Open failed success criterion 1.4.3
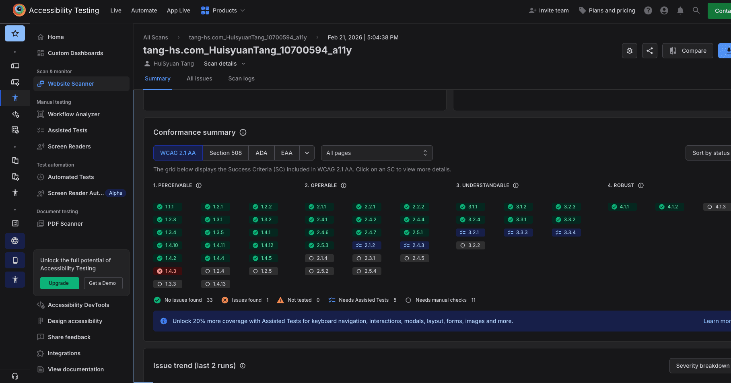 (x=167, y=271)
